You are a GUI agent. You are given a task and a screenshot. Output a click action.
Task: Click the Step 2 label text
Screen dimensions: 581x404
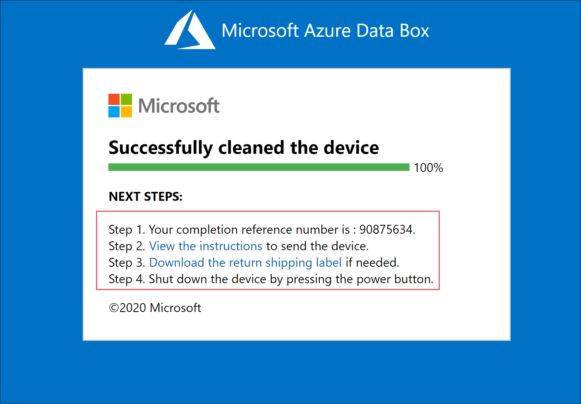[127, 246]
